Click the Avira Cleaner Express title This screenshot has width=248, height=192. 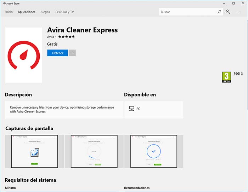coord(83,30)
